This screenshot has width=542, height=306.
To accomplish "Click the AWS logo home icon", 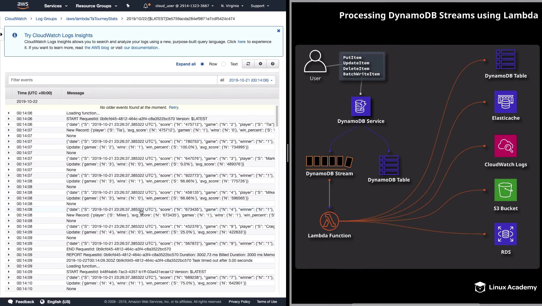I will [x=23, y=5].
